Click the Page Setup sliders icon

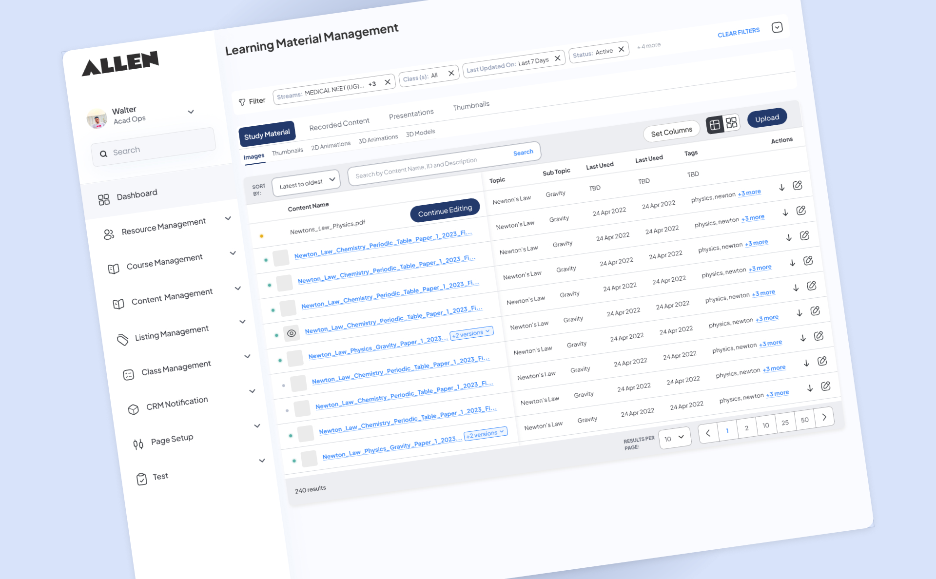pos(138,444)
